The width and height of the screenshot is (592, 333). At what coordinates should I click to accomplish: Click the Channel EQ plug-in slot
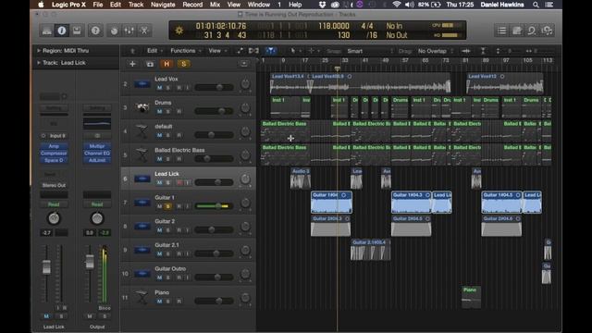[97, 154]
